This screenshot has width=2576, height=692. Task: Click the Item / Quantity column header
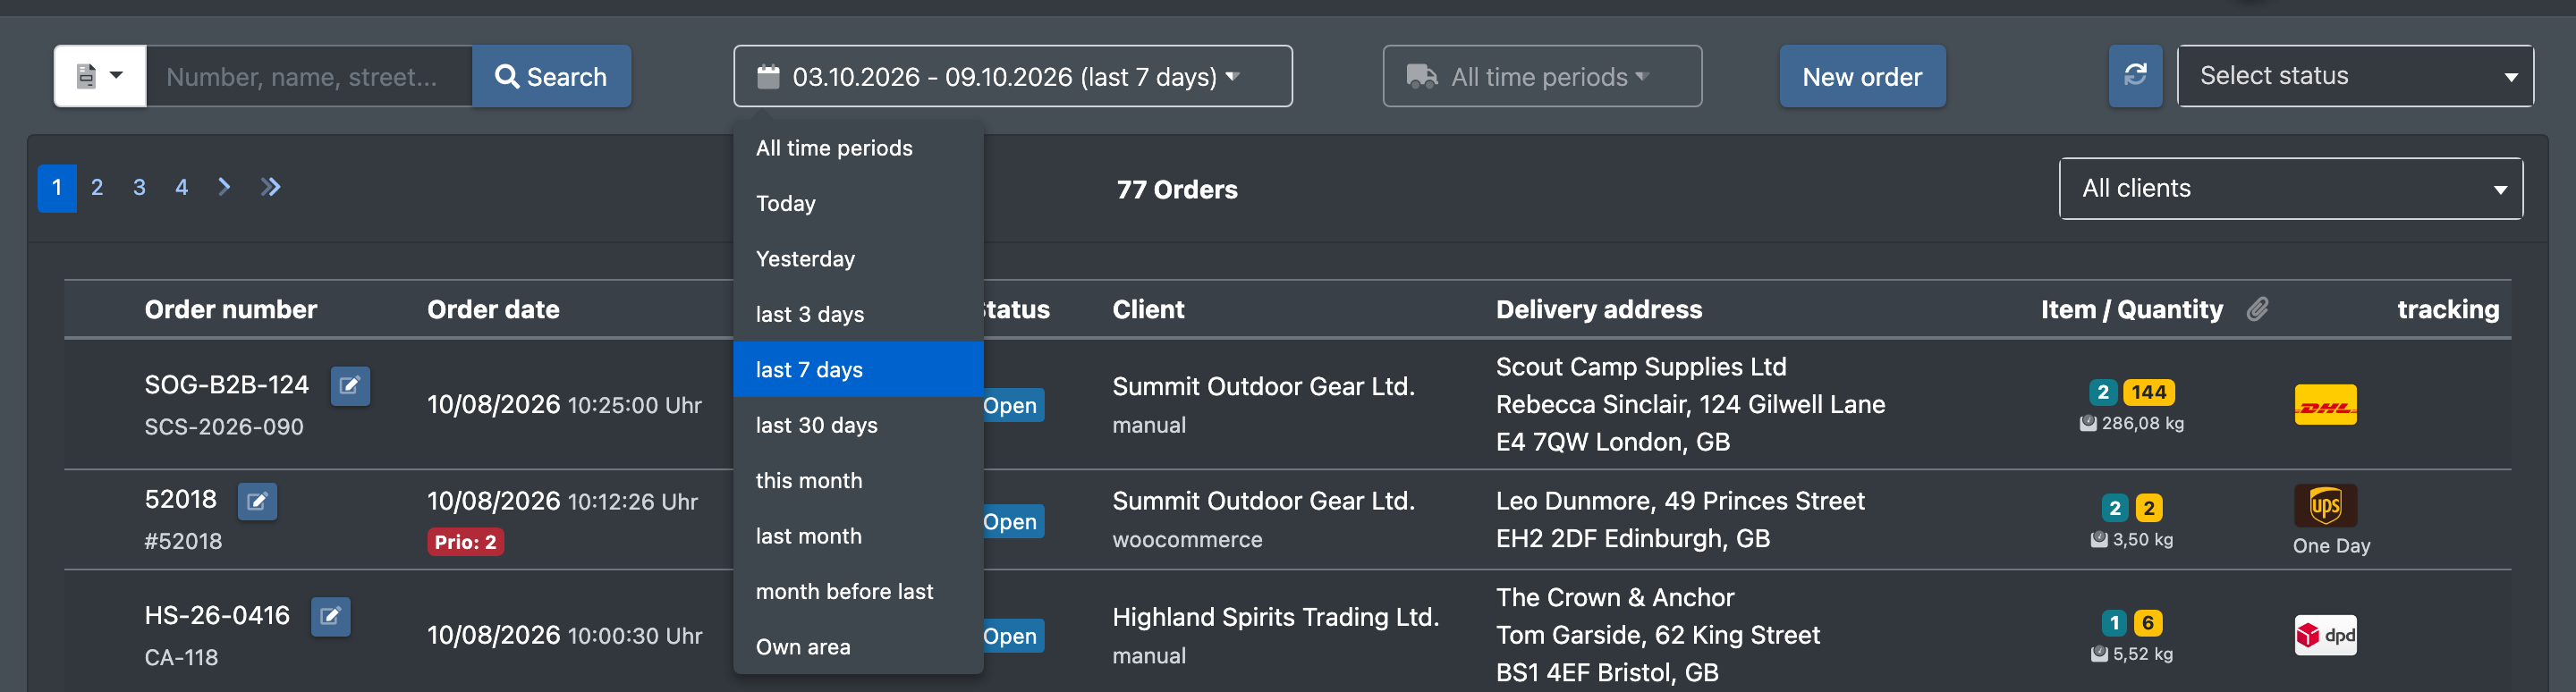point(2131,310)
